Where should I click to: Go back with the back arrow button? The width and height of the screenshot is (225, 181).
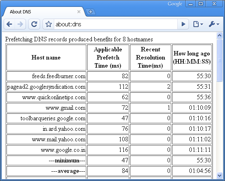9,24
